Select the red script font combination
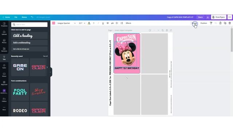 [x=39, y=92]
